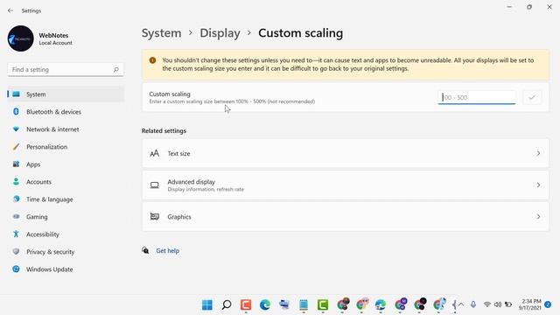The width and height of the screenshot is (560, 315).
Task: Navigate to System in the breadcrumb
Action: (x=161, y=33)
